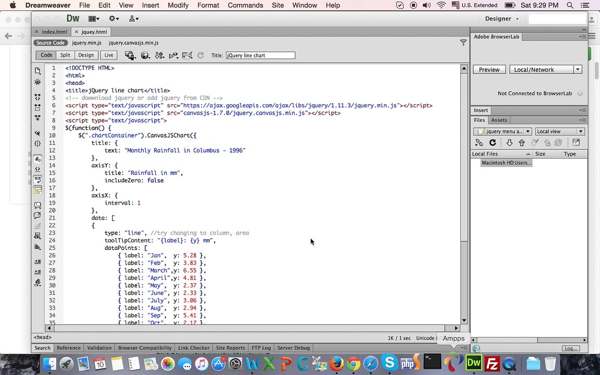Click the Outdent Code icon
The image size is (600, 375).
click(37, 272)
